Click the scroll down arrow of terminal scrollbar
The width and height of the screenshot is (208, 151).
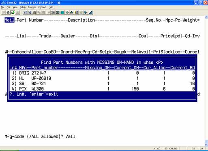(206, 145)
